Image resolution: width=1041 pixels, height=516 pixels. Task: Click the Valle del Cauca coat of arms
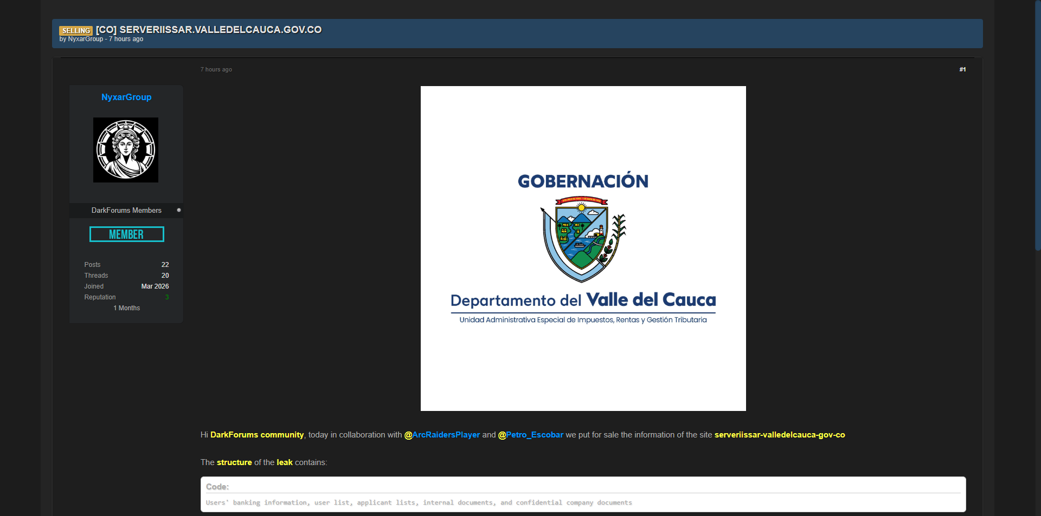pyautogui.click(x=583, y=239)
